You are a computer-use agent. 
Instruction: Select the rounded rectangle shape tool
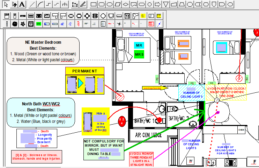pyautogui.click(x=101, y=5)
